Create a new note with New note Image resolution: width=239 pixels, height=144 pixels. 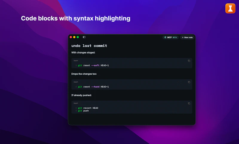click(x=187, y=37)
